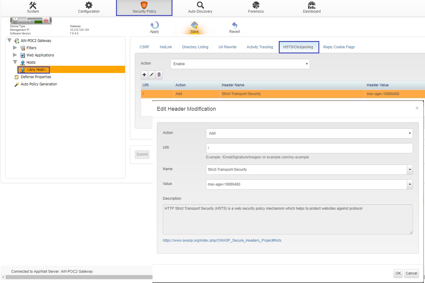Screen dimensions: 425x283
Task: Delete the selected rule with trash icon
Action: [159, 75]
